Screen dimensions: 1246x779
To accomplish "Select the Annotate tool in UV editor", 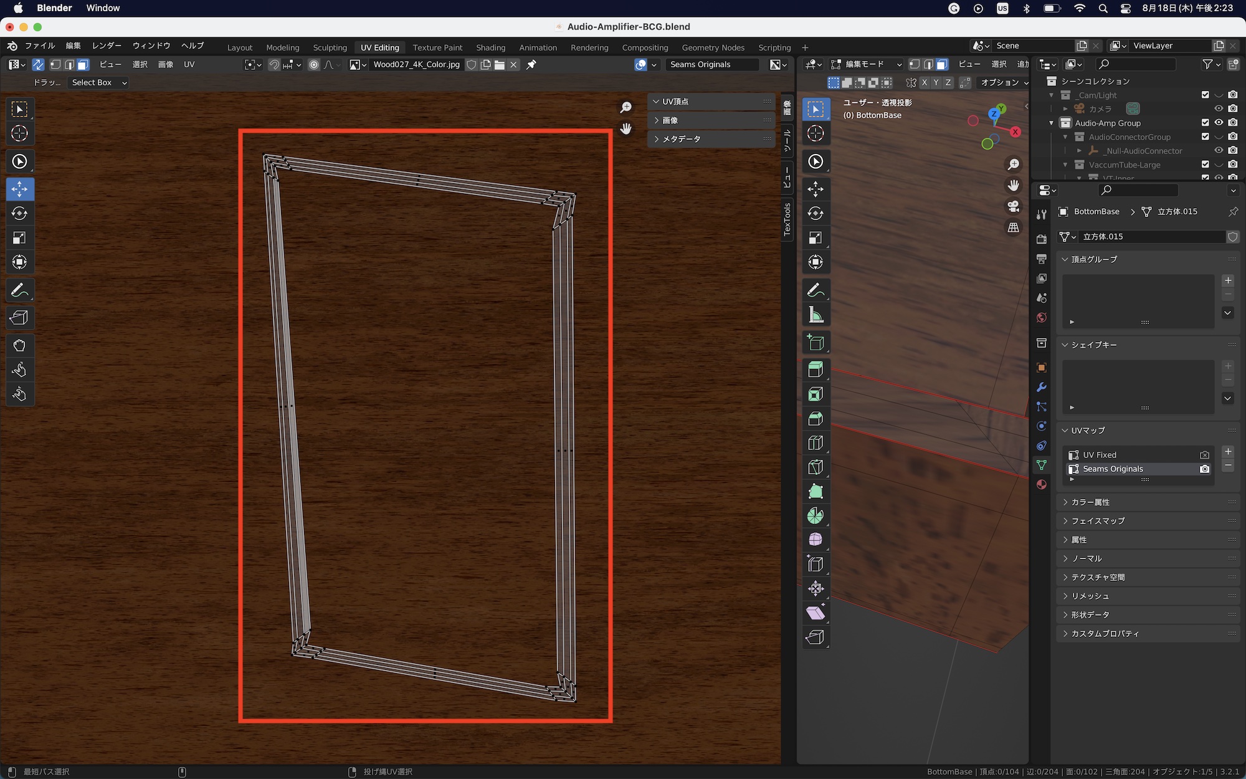I will pos(19,290).
